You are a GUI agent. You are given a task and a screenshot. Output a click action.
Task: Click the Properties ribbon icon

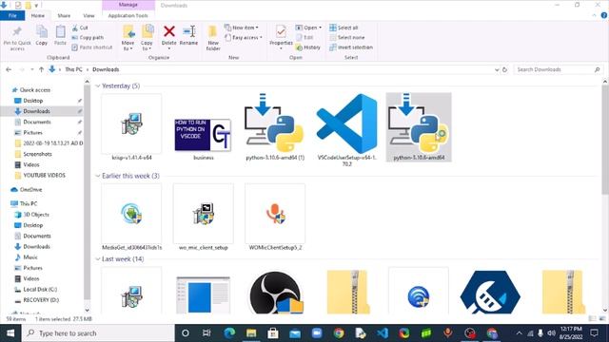281,31
